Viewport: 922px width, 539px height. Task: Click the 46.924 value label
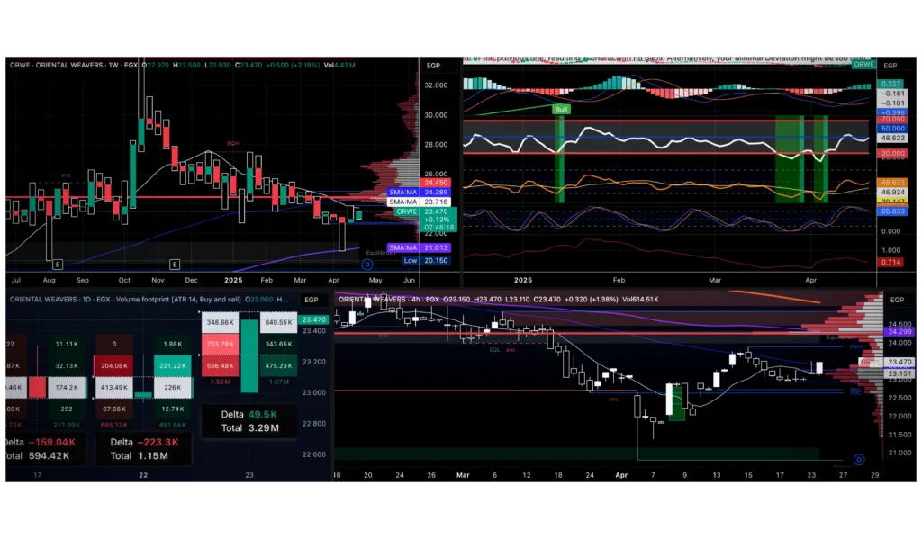(x=892, y=193)
